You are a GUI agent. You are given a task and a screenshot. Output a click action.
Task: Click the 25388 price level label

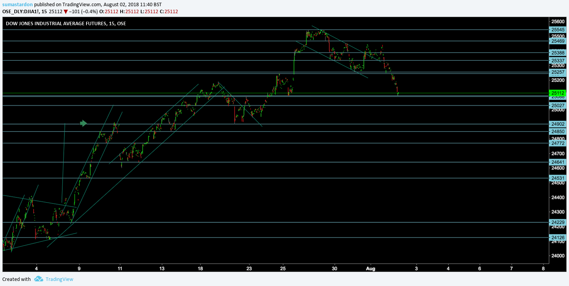pyautogui.click(x=558, y=53)
